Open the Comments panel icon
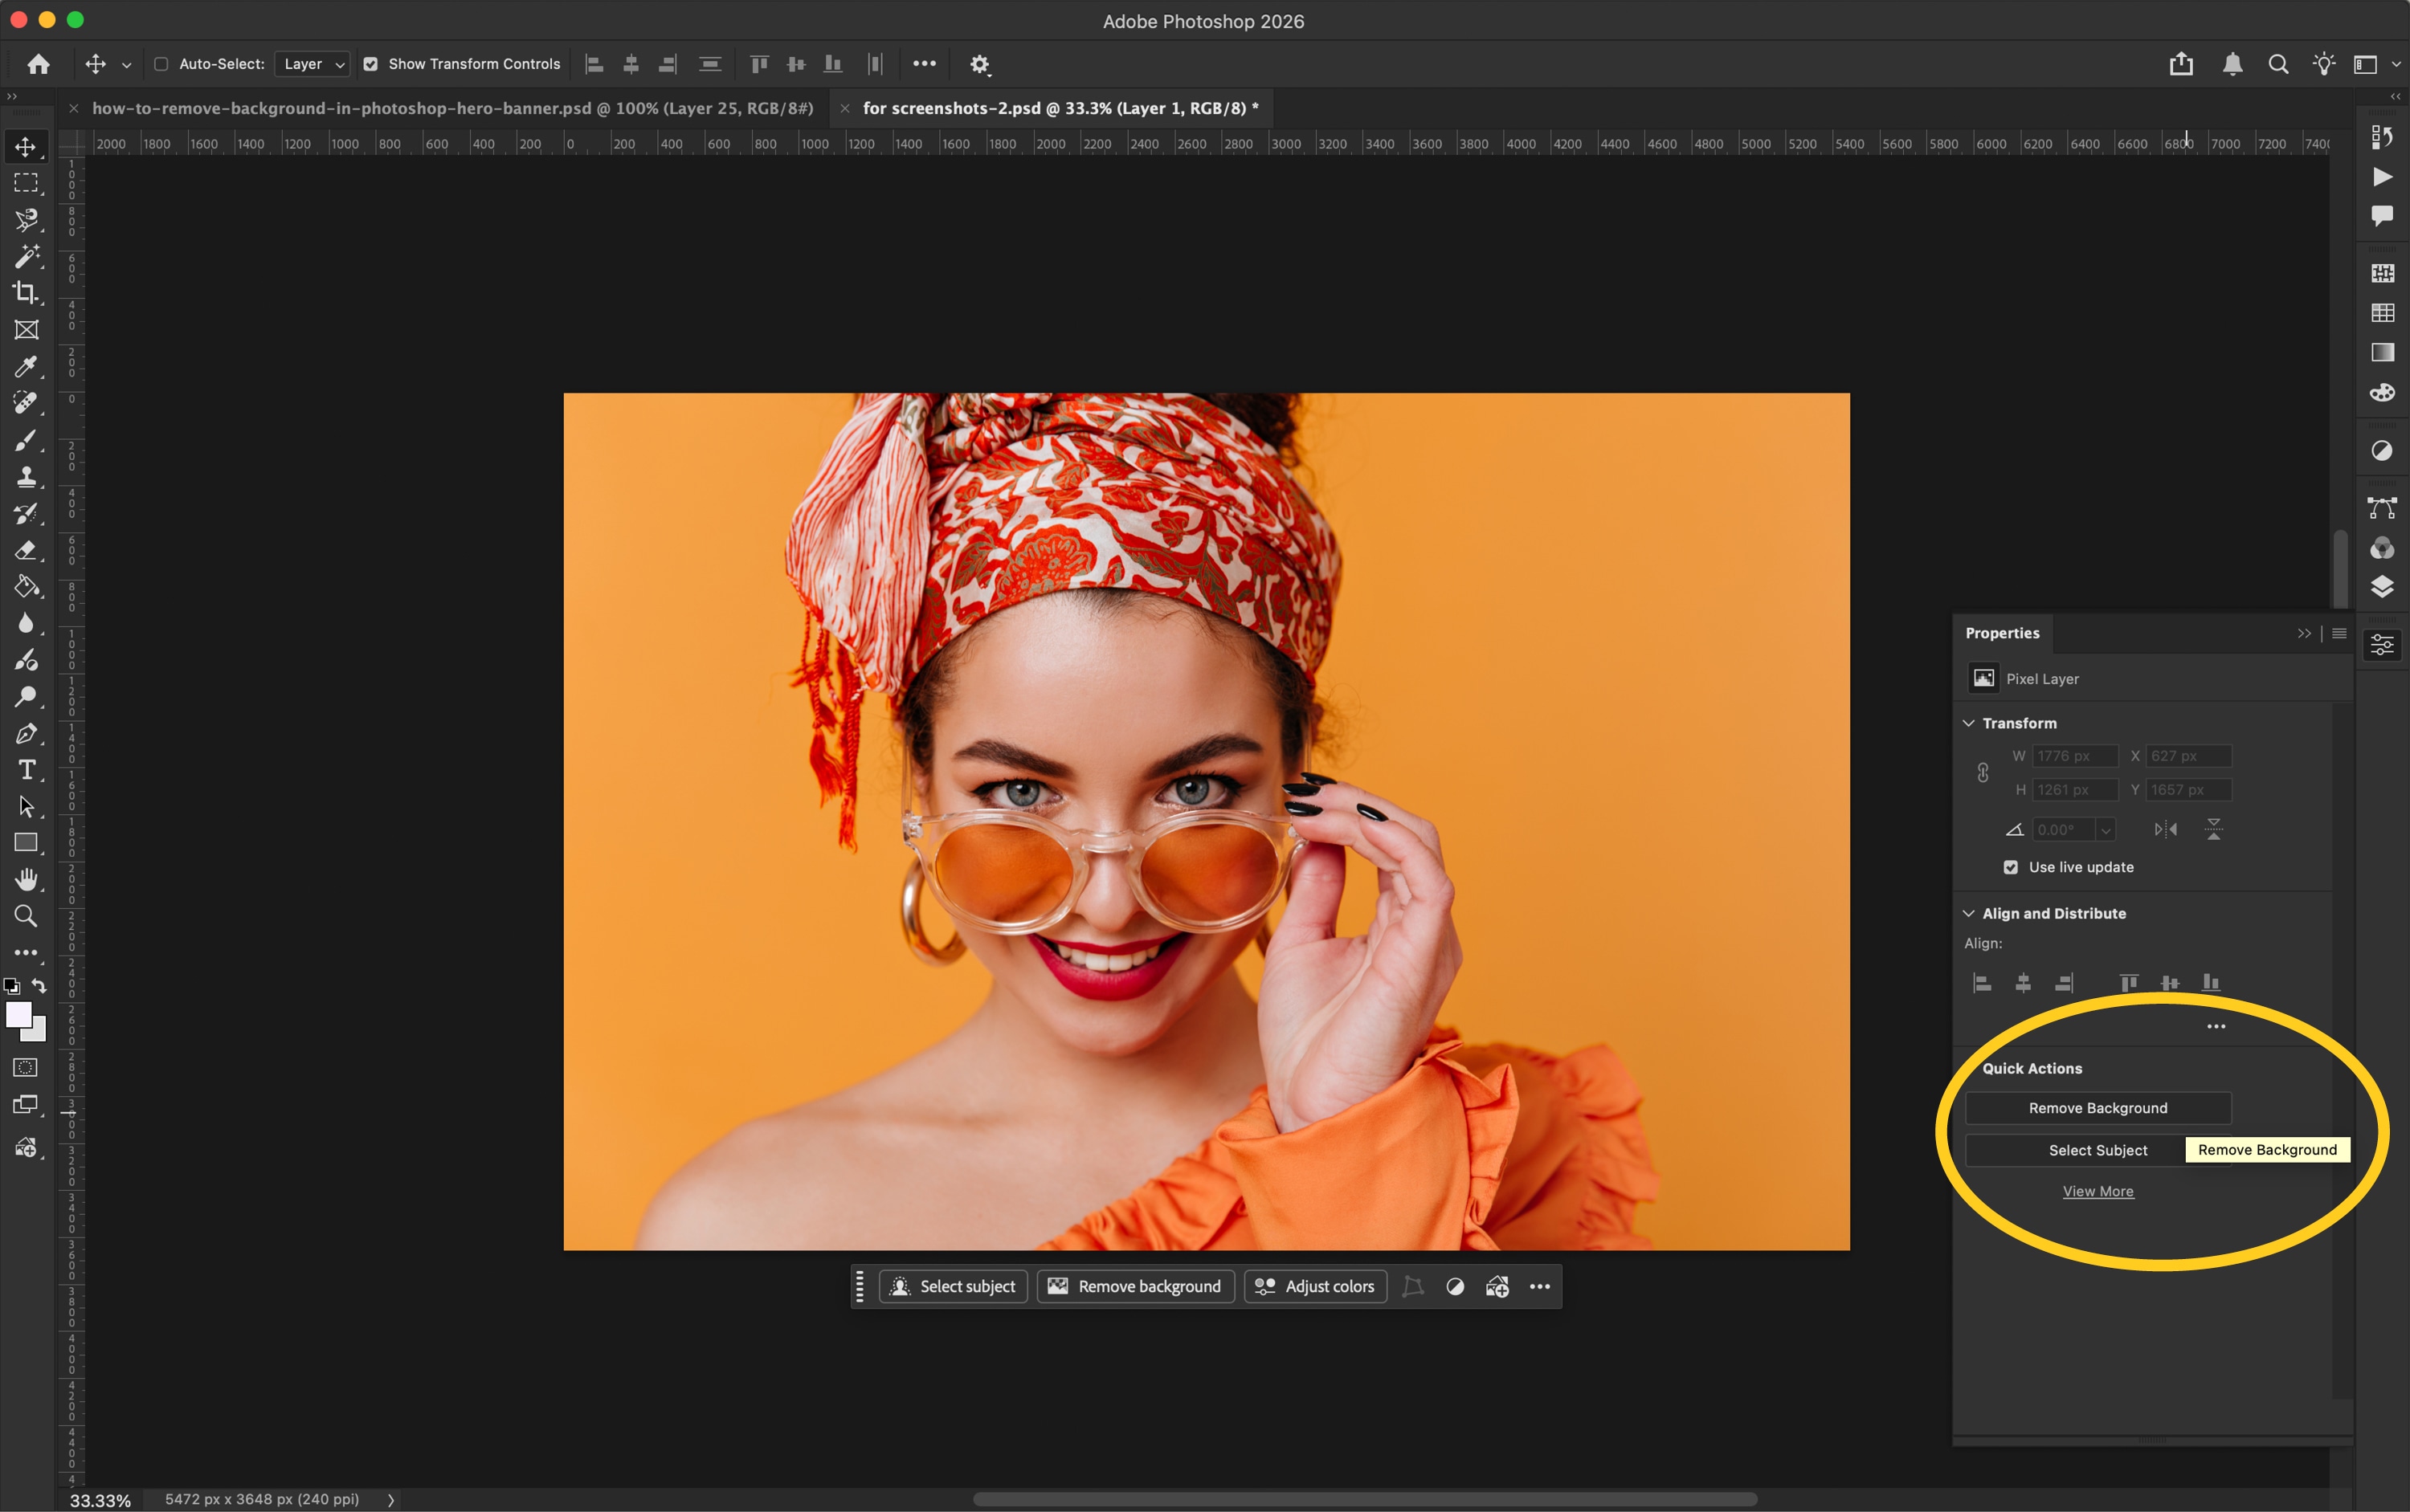The image size is (2410, 1512). (x=2383, y=214)
